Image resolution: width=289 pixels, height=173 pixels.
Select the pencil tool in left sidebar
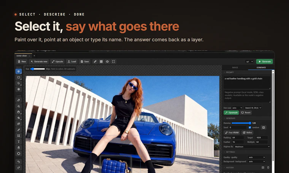pos(19,130)
